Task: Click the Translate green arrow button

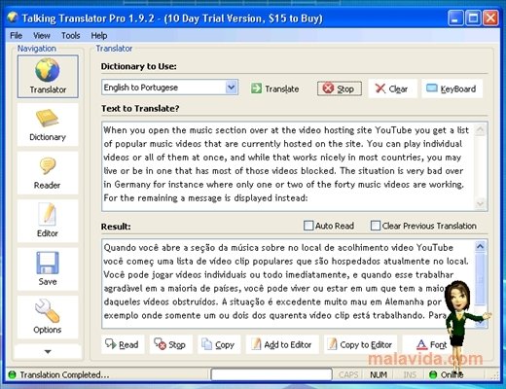Action: [275, 88]
